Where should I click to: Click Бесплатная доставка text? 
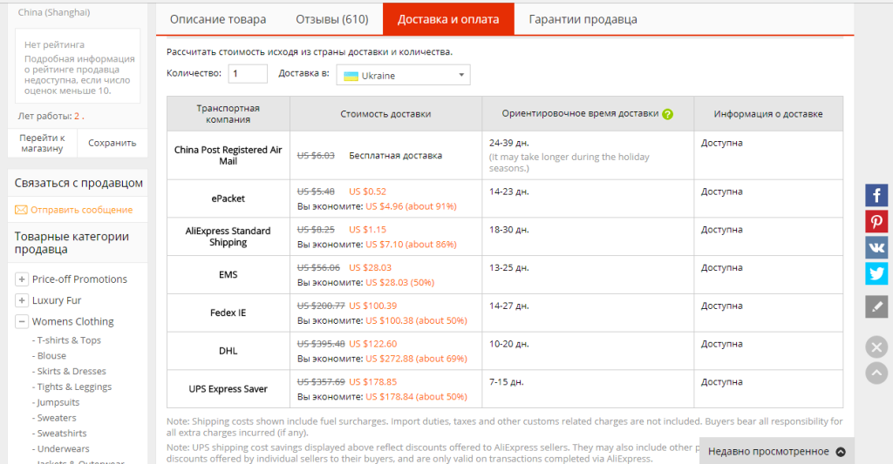click(395, 155)
